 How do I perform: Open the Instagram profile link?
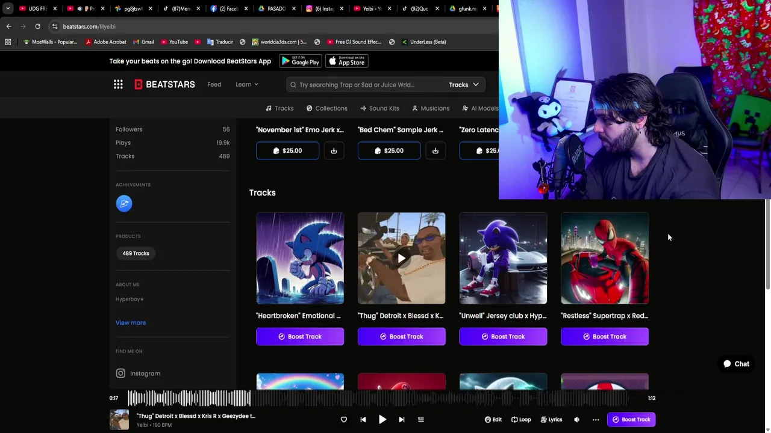point(138,373)
